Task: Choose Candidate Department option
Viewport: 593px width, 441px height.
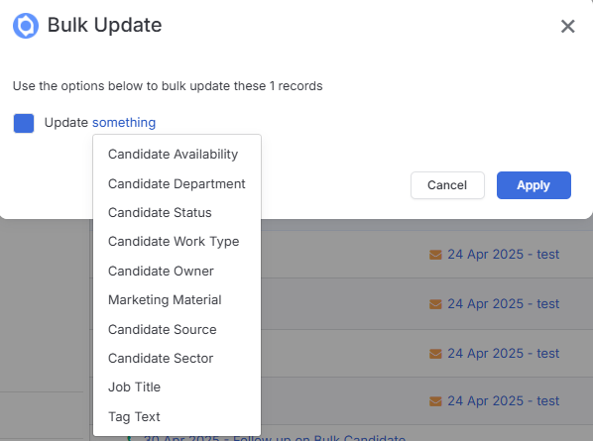Action: (177, 183)
